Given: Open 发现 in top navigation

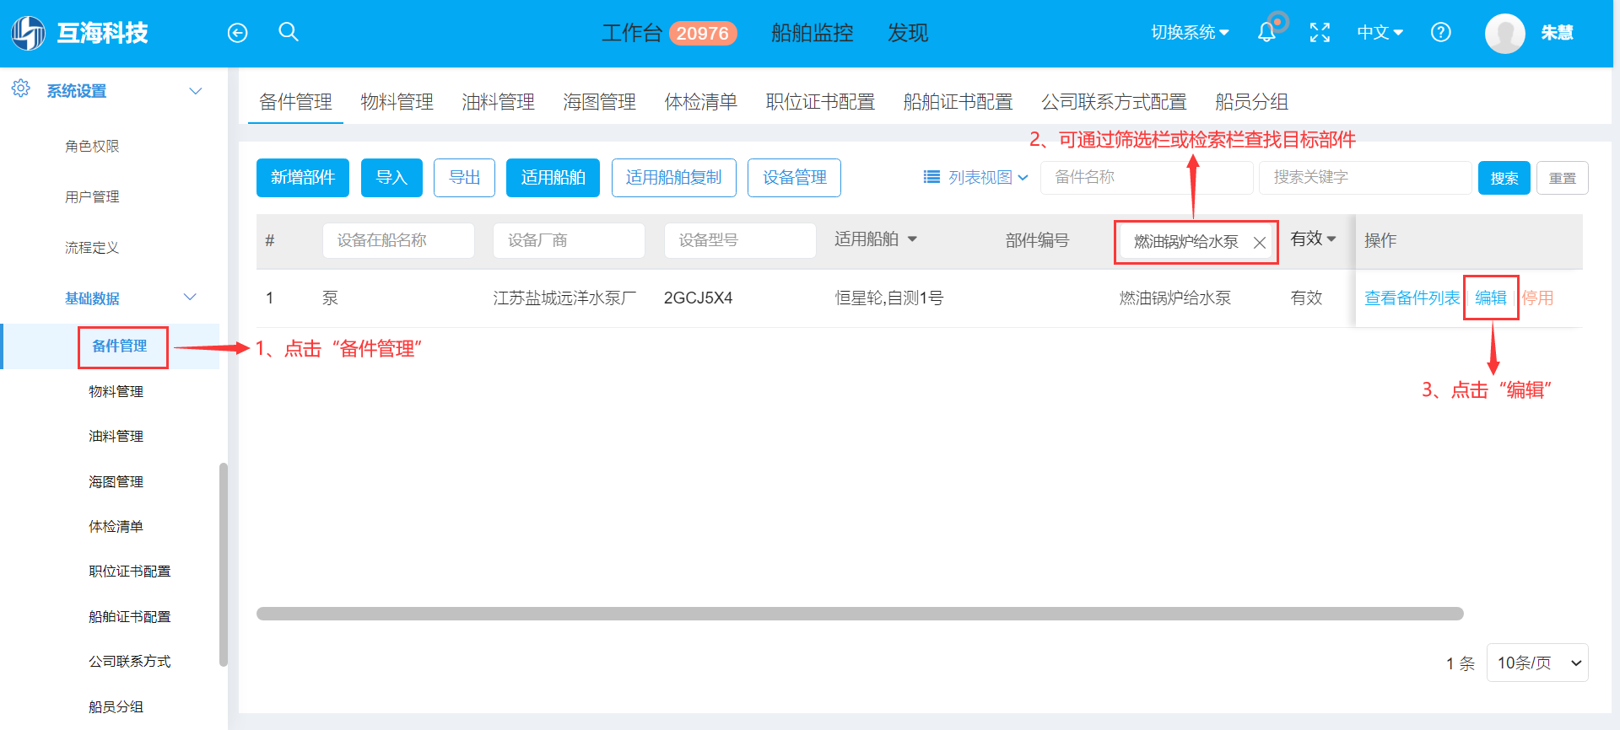Looking at the screenshot, I should click(908, 33).
